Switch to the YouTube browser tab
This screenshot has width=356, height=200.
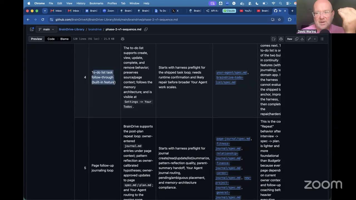click(x=246, y=11)
